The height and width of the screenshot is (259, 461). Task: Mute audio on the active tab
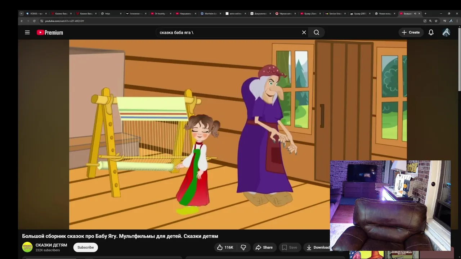pos(415,14)
